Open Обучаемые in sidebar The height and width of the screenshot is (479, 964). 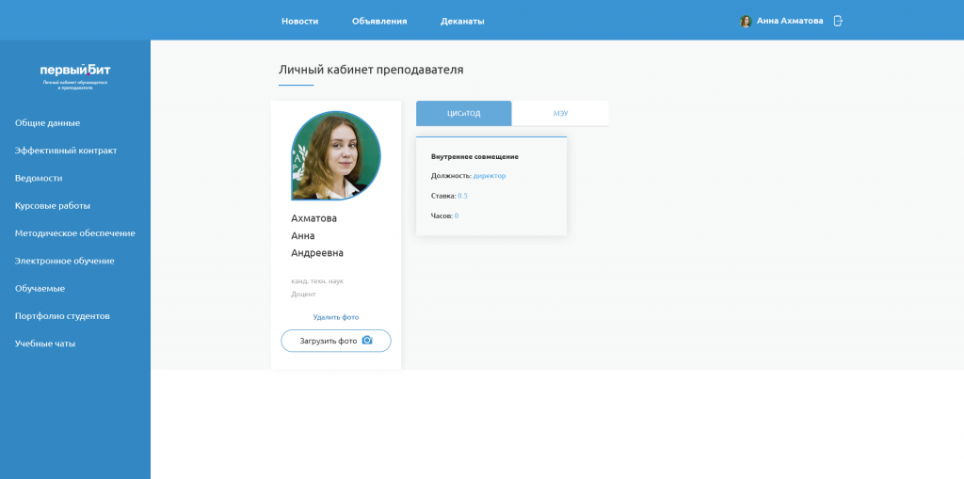40,288
